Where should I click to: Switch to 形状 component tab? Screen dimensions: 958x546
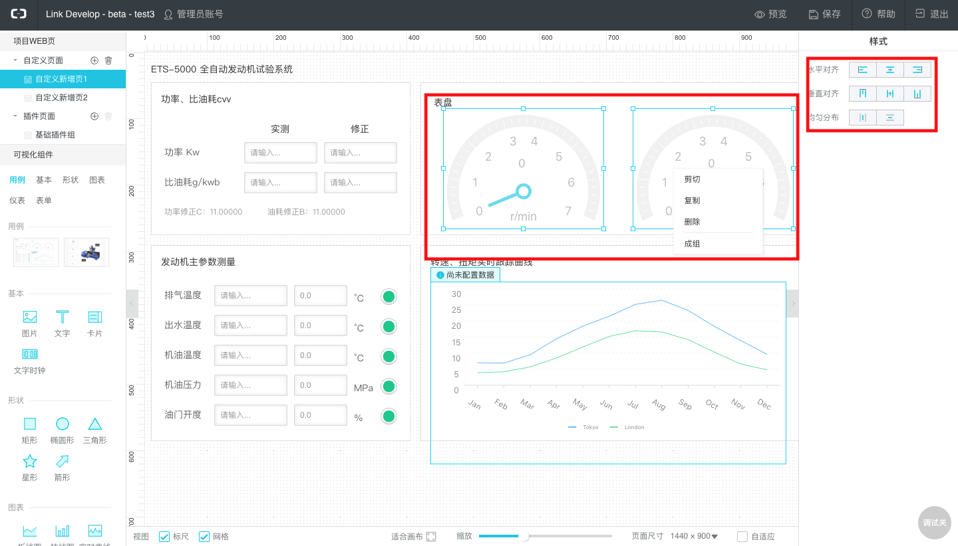tap(71, 180)
